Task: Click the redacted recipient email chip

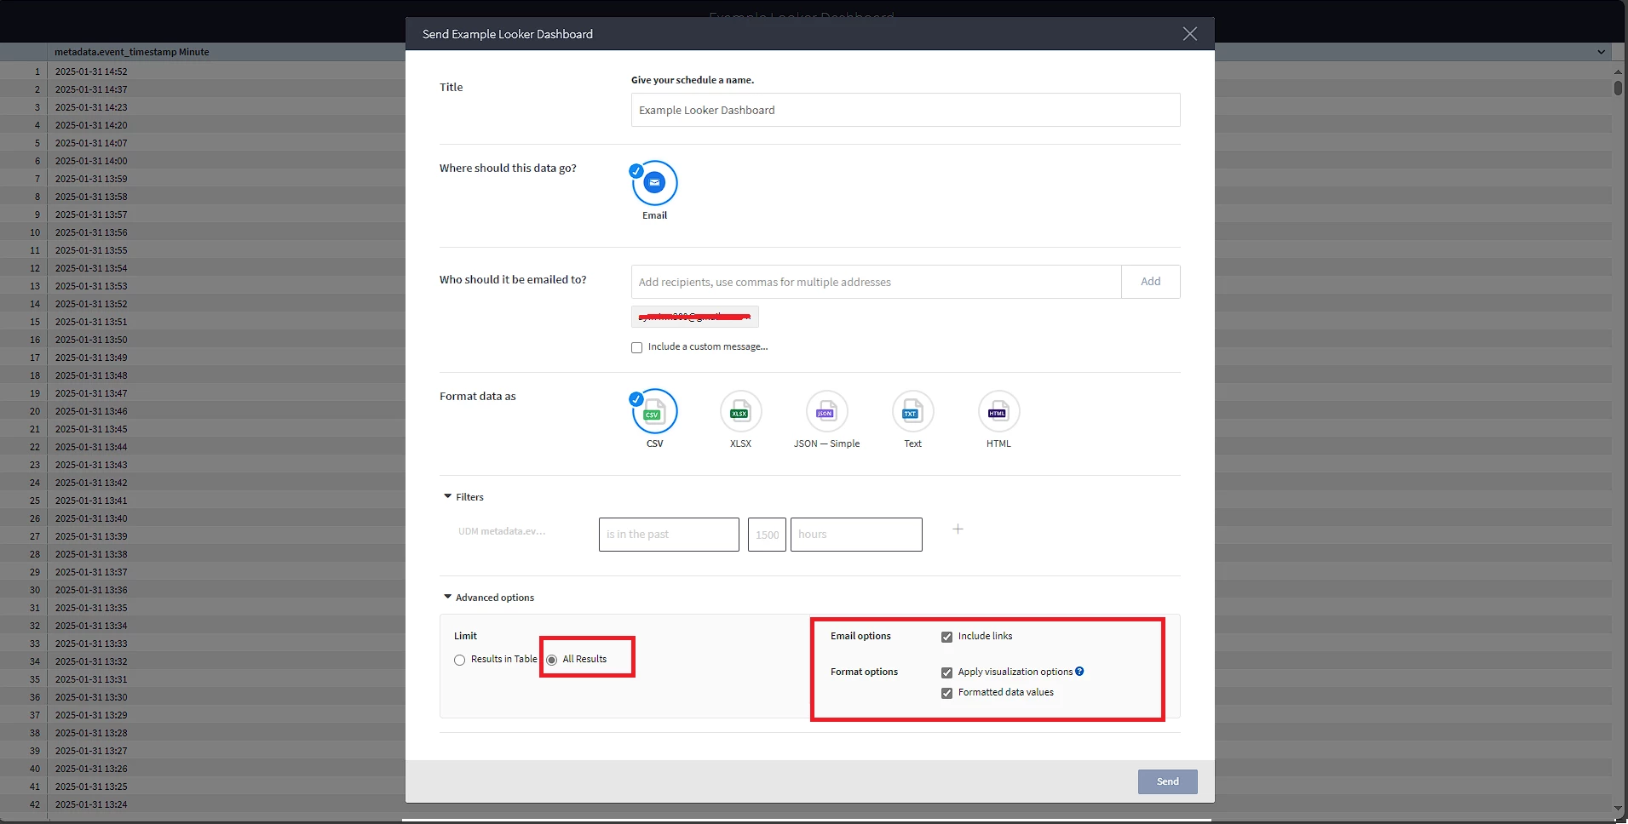Action: tap(695, 317)
